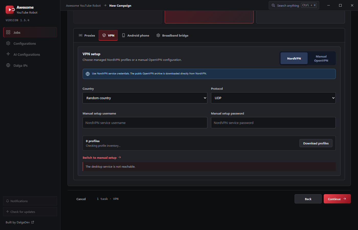Click Check for updates
This screenshot has height=230, width=358.
click(30, 212)
